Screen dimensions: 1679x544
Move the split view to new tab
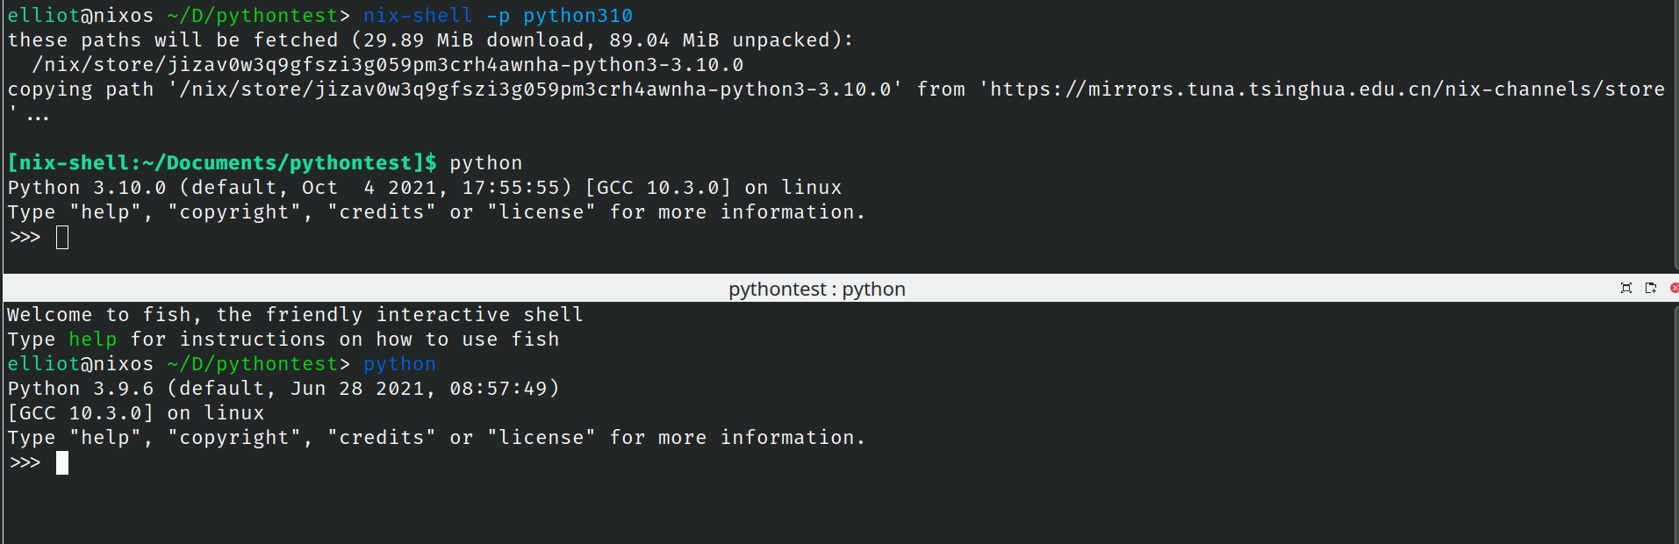(x=1650, y=288)
